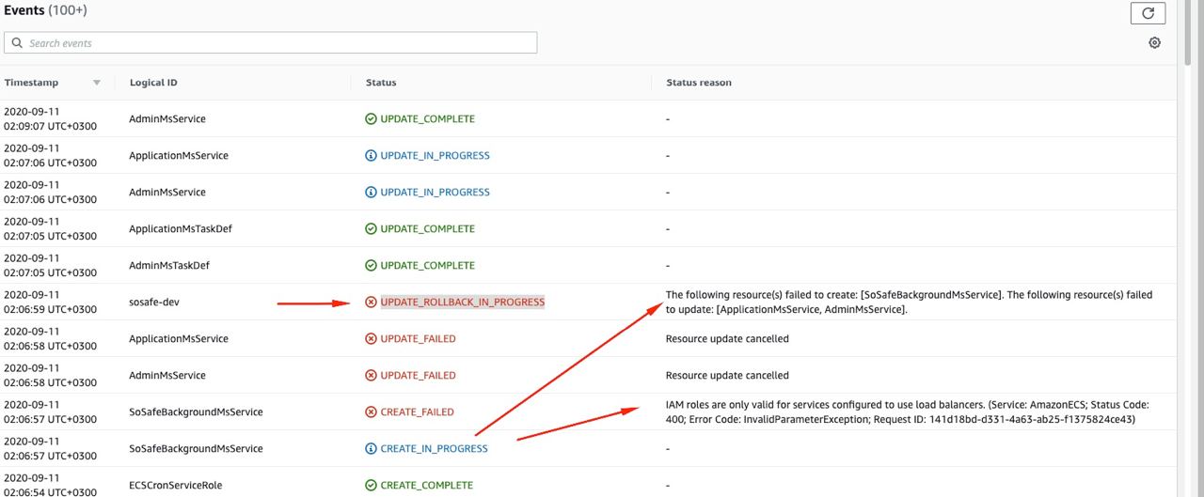
Task: Select the UPDATE_ROLLBACK_IN_PROGRESS status text
Action: [x=462, y=303]
